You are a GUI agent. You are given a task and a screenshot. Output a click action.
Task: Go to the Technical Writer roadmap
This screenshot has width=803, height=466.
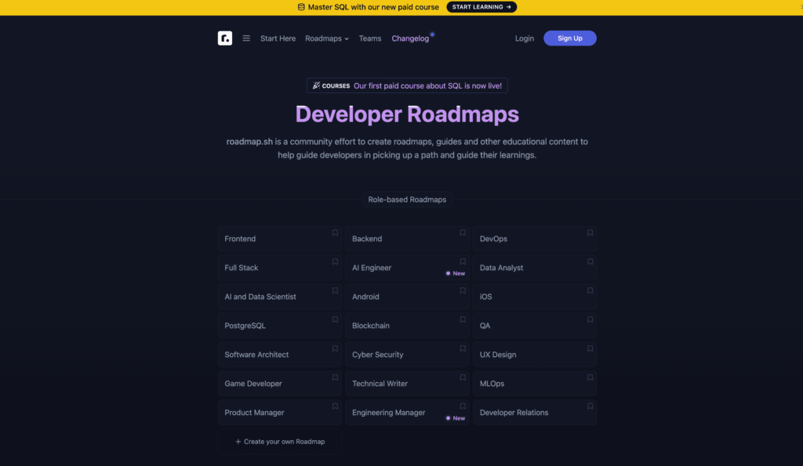point(407,384)
